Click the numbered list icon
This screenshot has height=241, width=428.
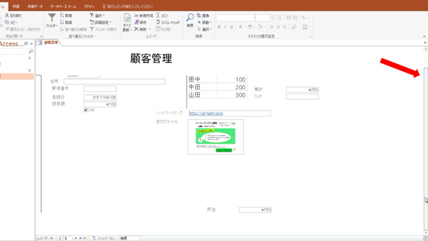click(x=280, y=17)
